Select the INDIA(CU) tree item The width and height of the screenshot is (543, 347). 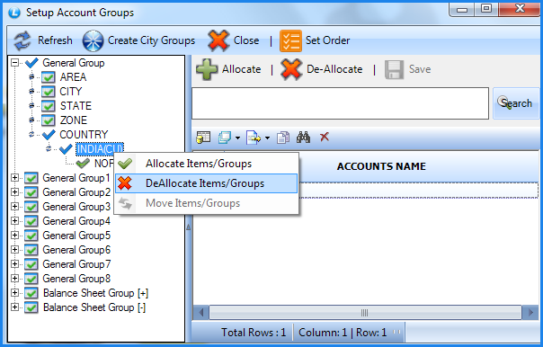100,149
